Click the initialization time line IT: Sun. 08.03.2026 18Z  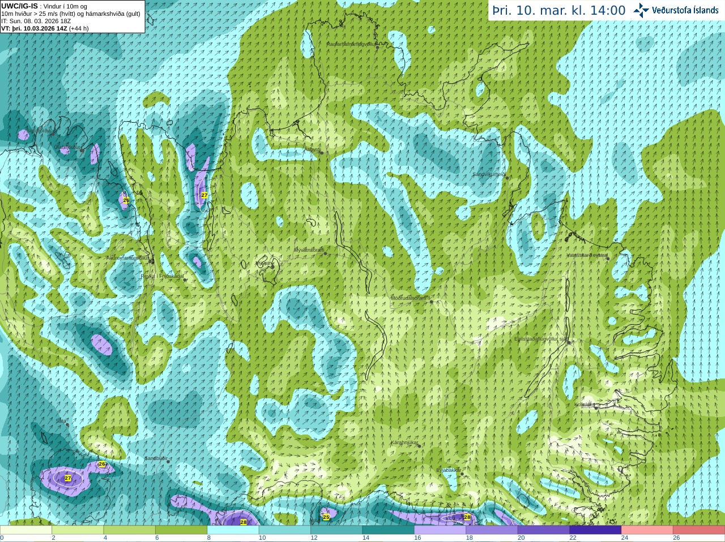pos(36,21)
